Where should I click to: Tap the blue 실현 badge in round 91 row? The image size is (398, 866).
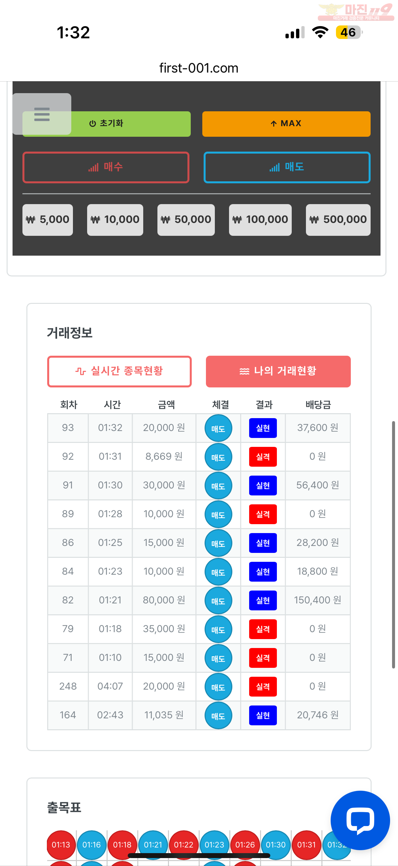(263, 486)
